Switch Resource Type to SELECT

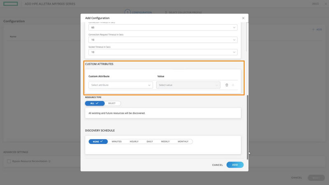tap(112, 104)
